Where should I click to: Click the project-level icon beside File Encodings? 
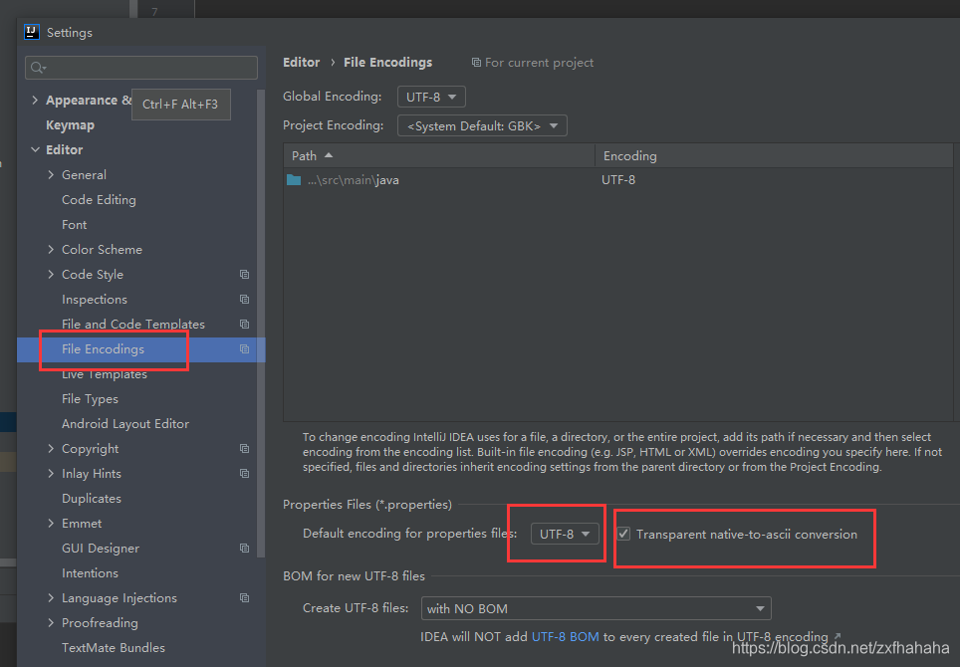coord(244,348)
